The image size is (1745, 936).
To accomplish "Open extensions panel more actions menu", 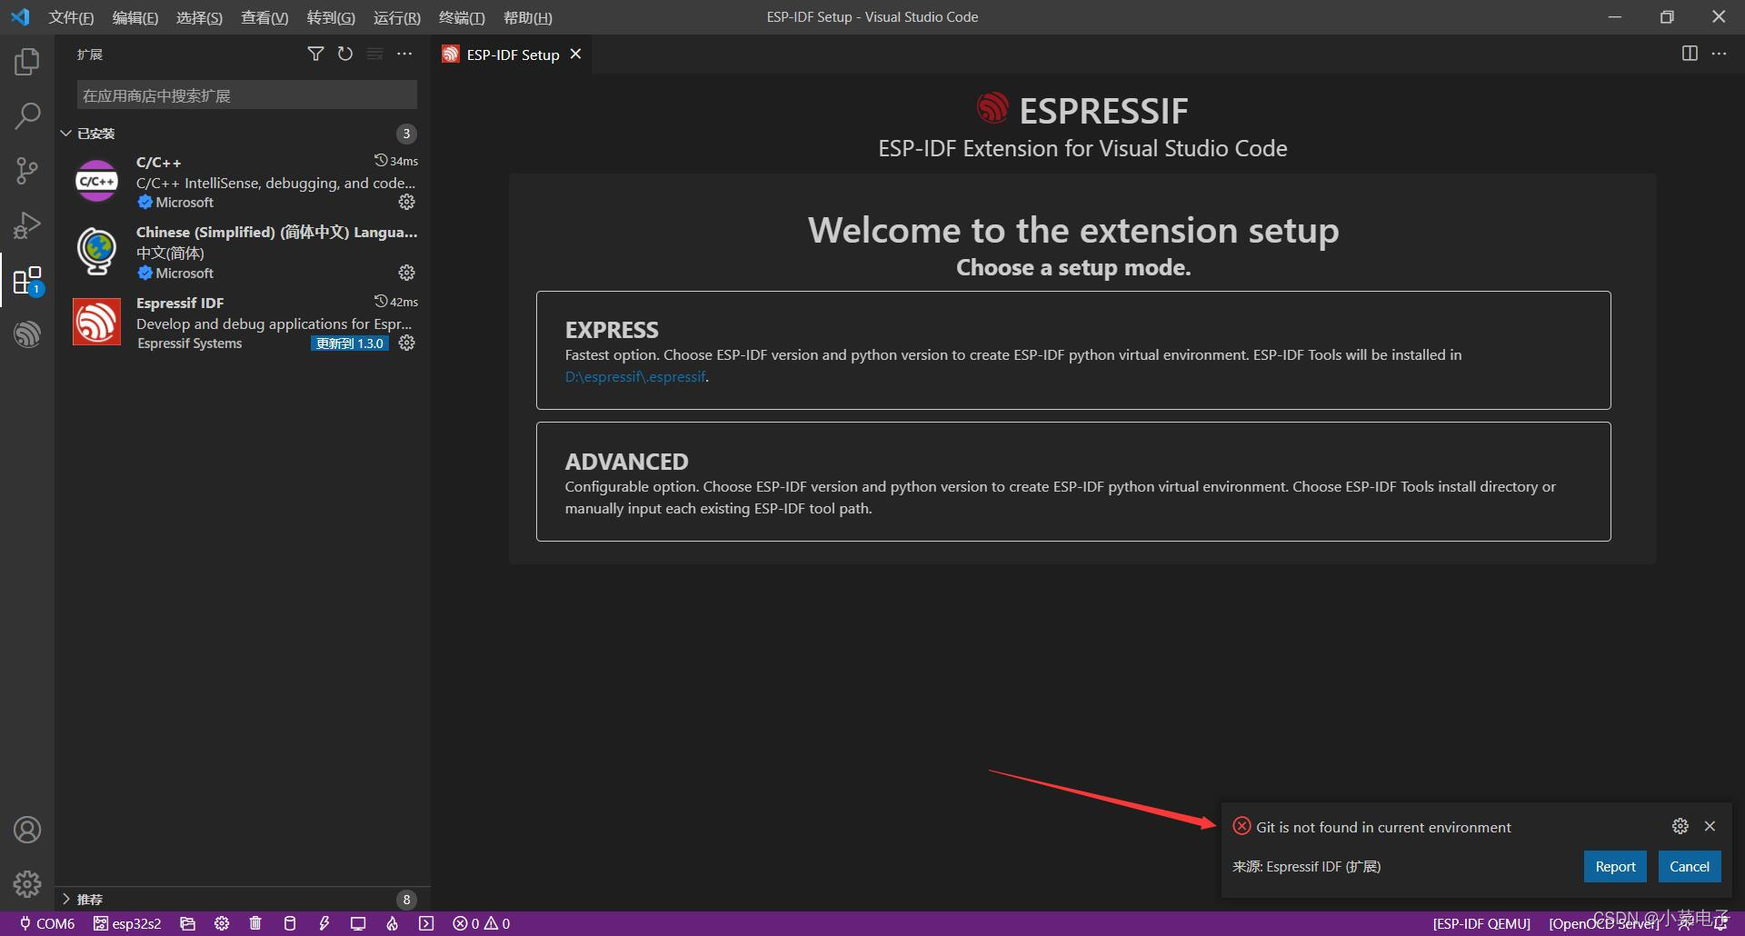I will coord(404,55).
